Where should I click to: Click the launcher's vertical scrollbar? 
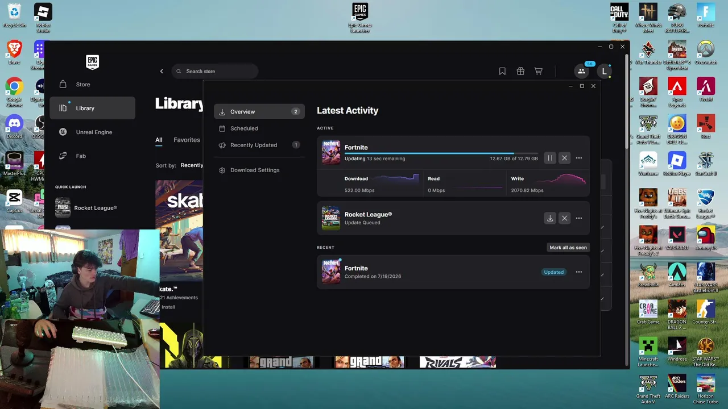(627, 102)
